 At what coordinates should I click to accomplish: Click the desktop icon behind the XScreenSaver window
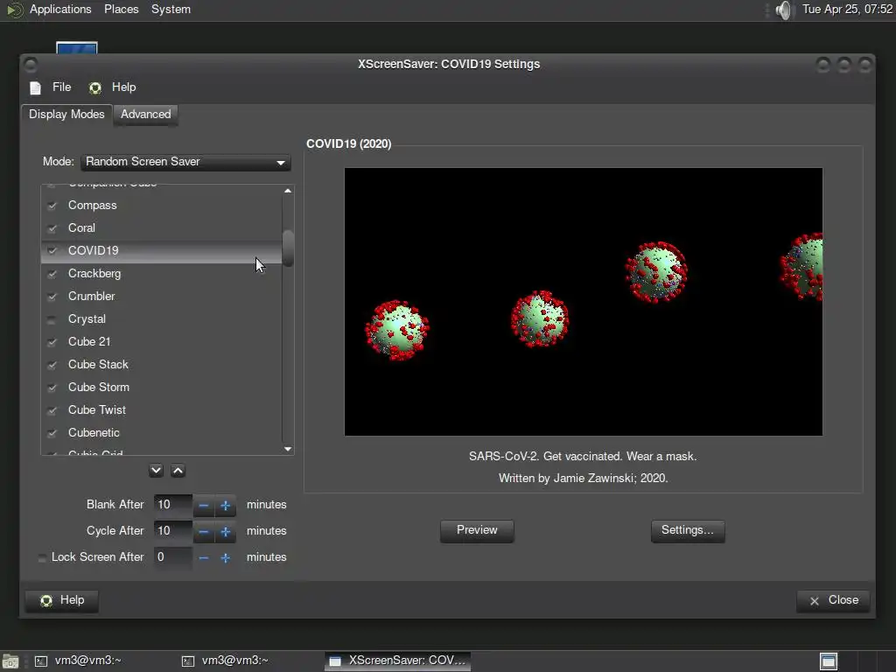pyautogui.click(x=77, y=48)
